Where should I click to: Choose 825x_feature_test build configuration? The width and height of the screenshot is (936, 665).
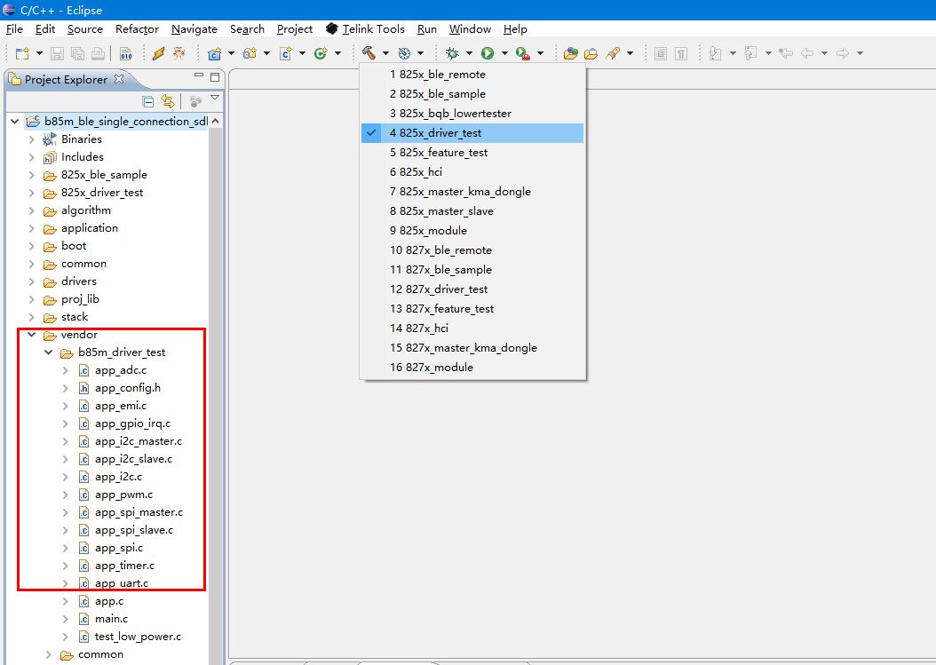pos(472,153)
